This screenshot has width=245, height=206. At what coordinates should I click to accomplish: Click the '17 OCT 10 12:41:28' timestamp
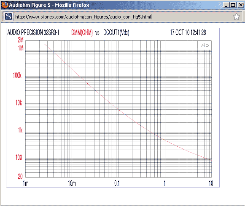(x=188, y=32)
